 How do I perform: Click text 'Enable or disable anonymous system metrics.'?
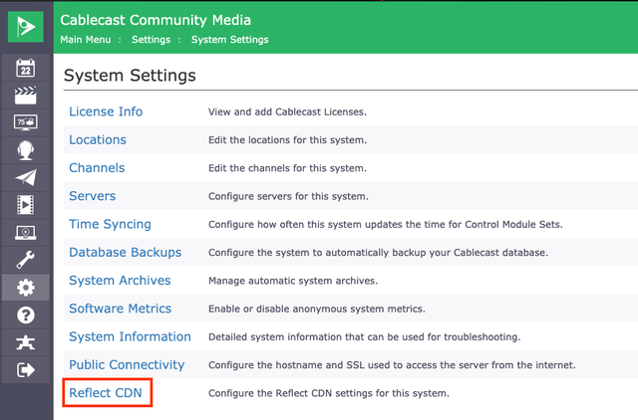coord(317,309)
